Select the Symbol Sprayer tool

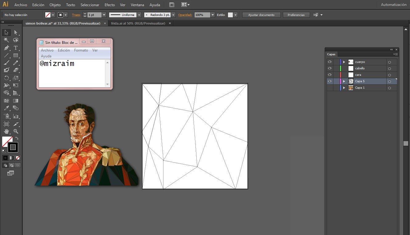pyautogui.click(x=6, y=116)
